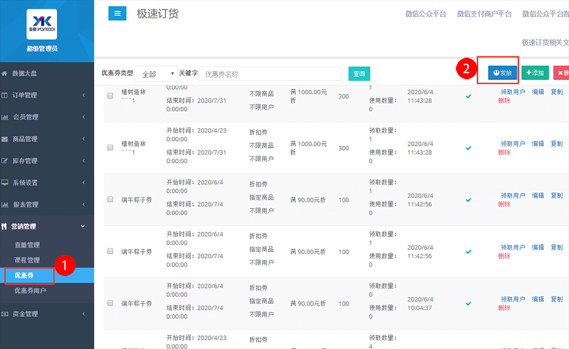Click the hamburger menu toggle button

click(117, 14)
